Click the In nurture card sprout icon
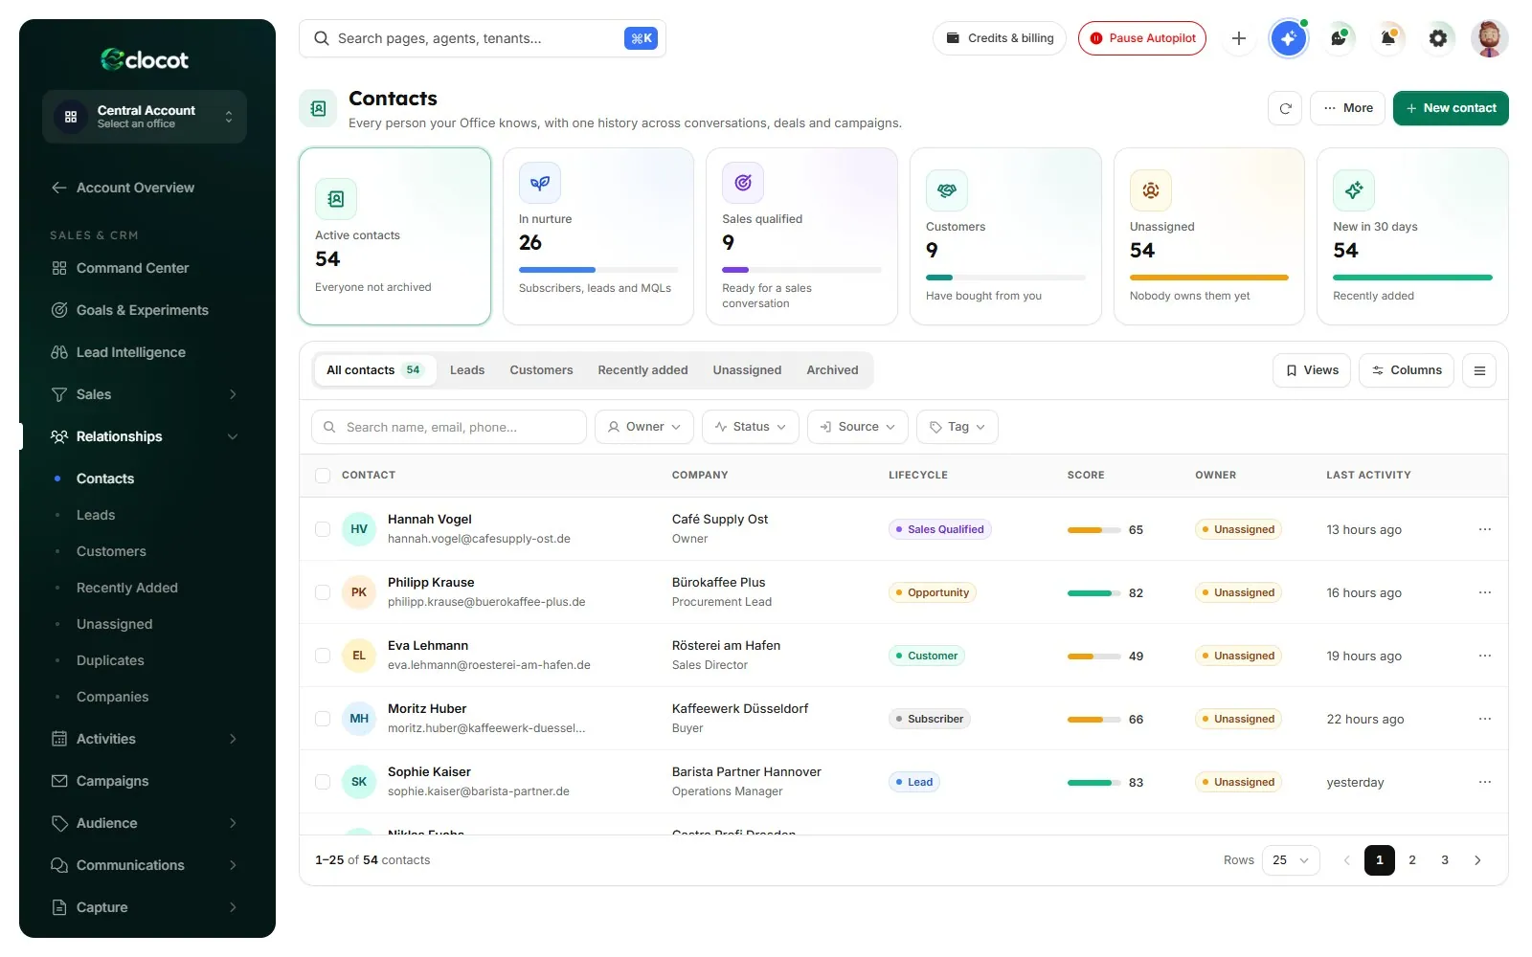This screenshot has height=957, width=1532. click(540, 183)
